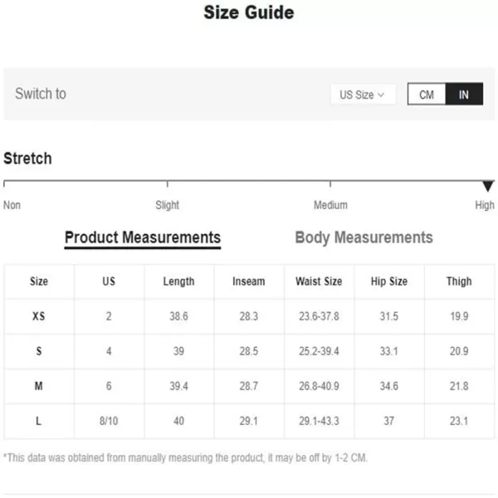Click the US column header
Image resolution: width=498 pixels, height=498 pixels.
tap(109, 281)
